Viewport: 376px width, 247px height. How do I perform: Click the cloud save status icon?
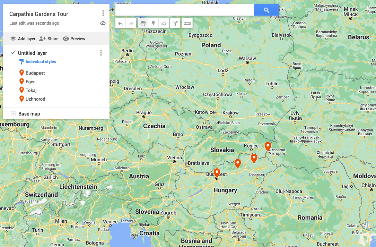tap(103, 23)
